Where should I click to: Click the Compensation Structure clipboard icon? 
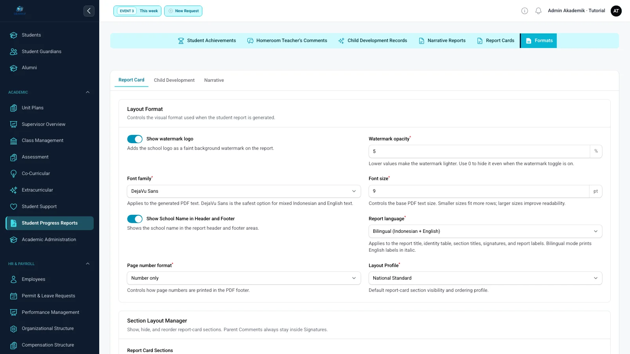tap(13, 345)
